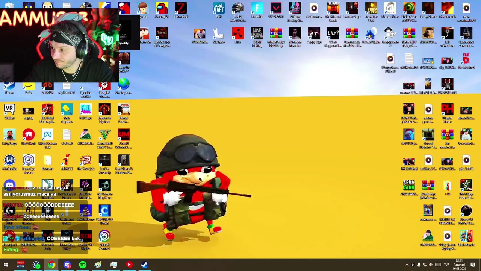Viewport: 481px width, 271px height.
Task: Open the Primal Survival shortcut
Action: tap(124, 113)
